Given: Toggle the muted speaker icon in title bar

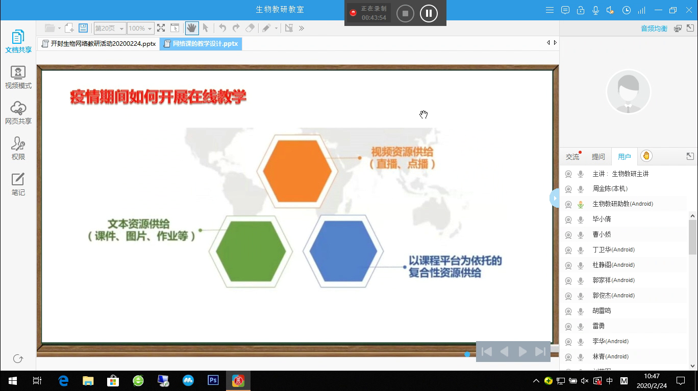Looking at the screenshot, I should coord(610,10).
